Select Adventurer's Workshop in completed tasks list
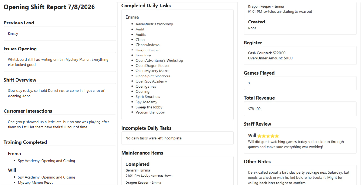The height and width of the screenshot is (186, 362). (154, 24)
